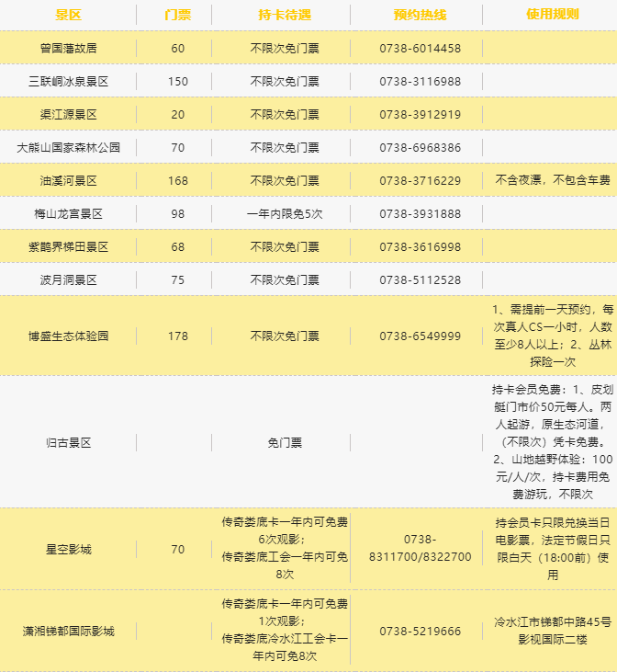Click phone number 0738-3912919
Viewport: 617px width, 672px height.
[x=420, y=114]
